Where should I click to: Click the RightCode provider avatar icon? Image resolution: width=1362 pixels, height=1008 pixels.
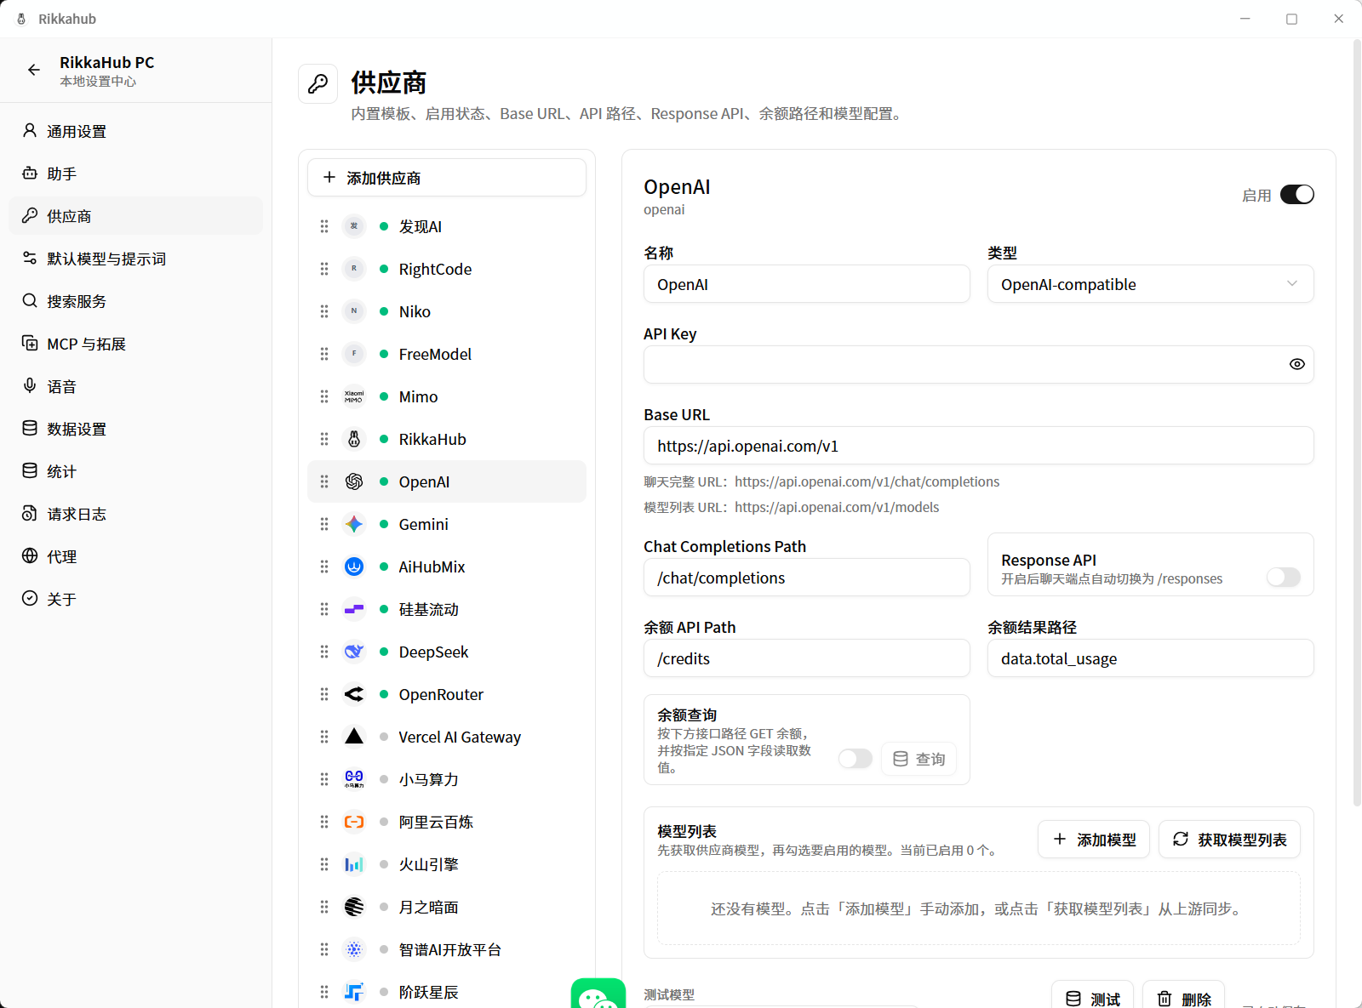click(354, 269)
